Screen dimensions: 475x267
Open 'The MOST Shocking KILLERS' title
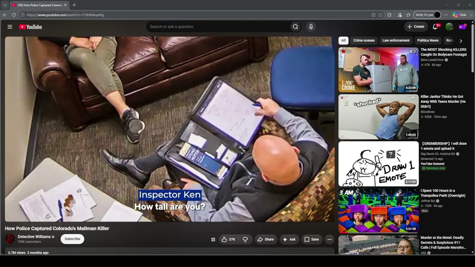click(x=444, y=52)
